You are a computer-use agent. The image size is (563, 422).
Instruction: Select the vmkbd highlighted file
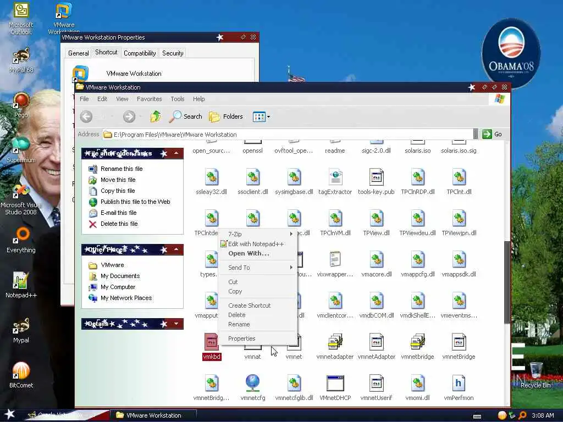click(x=212, y=347)
